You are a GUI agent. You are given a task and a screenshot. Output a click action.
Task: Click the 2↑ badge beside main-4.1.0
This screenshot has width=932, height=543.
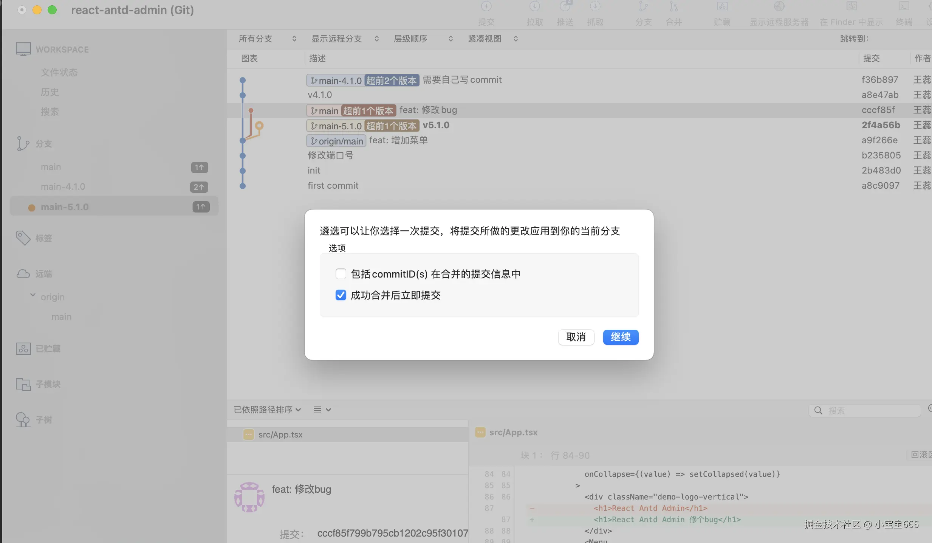point(199,187)
